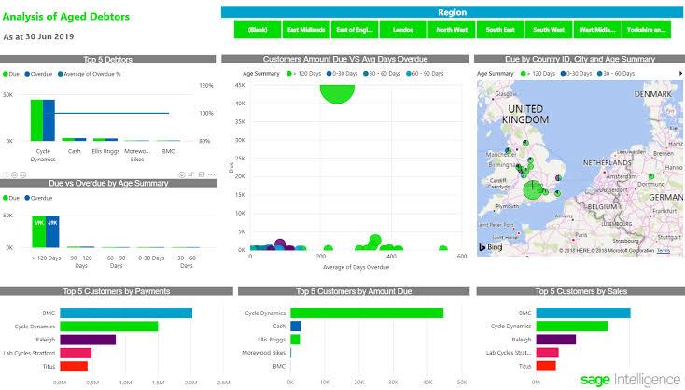Viewport: 685px width, 390px height.
Task: Pin the Top 5 Debtors visual
Action: pos(191,174)
